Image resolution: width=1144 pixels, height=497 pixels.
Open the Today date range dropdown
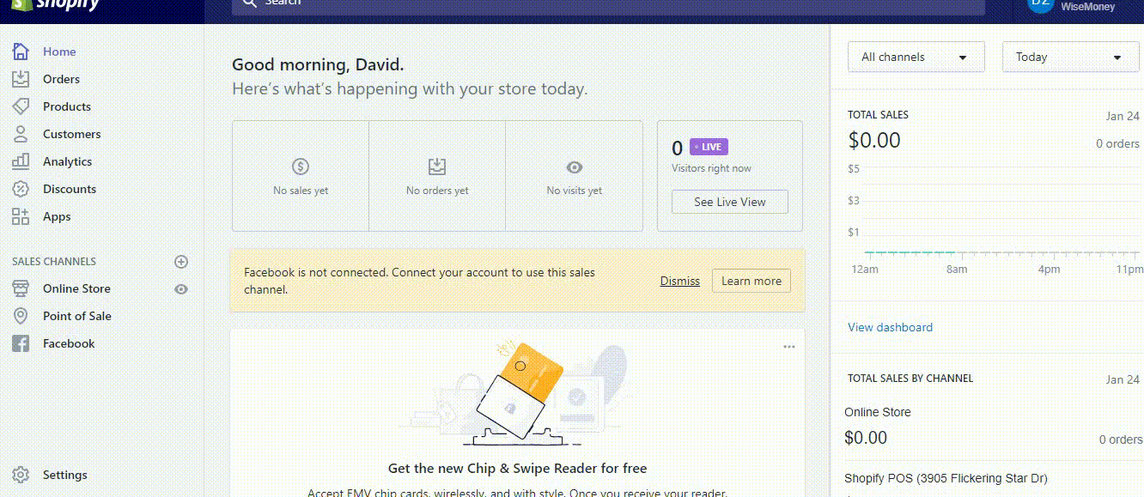tap(1070, 58)
